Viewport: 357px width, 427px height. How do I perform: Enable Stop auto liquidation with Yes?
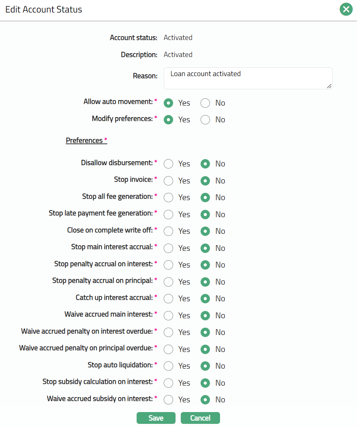[169, 366]
